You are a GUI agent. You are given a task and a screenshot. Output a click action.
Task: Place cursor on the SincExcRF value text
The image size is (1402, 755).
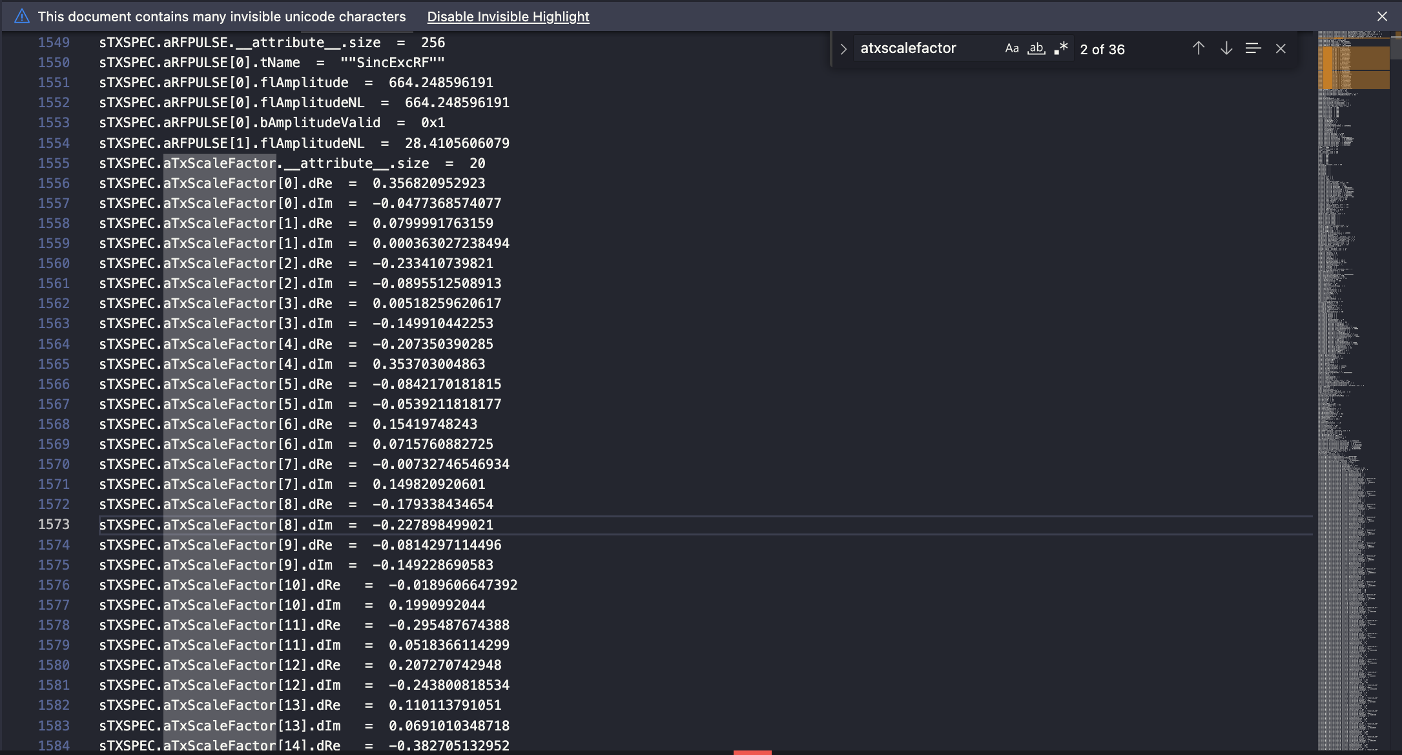[x=393, y=62]
